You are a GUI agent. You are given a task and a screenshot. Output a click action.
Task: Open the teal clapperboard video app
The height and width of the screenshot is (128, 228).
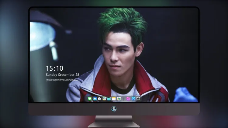tap(109, 99)
